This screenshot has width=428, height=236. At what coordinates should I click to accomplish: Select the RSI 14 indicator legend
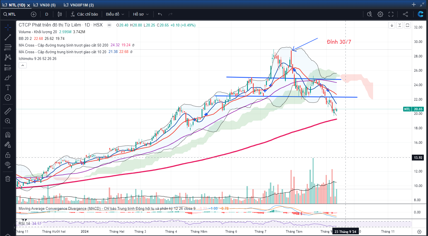(x=24, y=223)
